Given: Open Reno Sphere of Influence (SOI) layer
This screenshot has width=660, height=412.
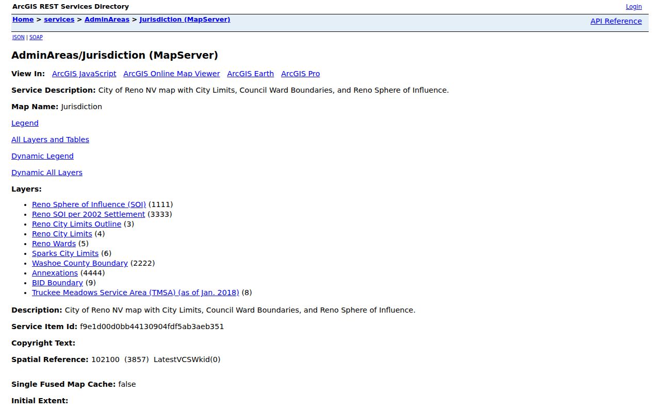Looking at the screenshot, I should pos(89,204).
